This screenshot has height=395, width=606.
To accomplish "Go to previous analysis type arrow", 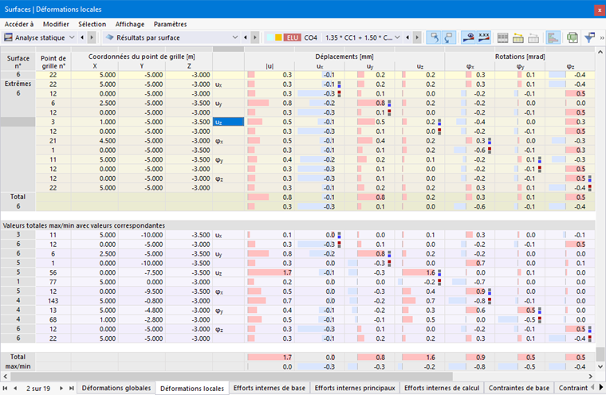I will coord(82,37).
